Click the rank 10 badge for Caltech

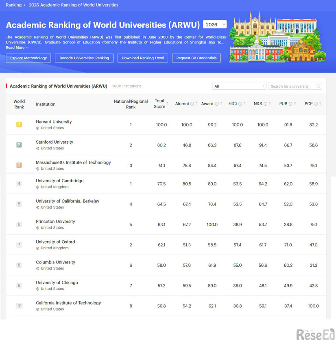[x=19, y=306]
